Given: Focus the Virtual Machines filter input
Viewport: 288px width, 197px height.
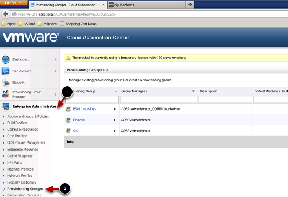Looking at the screenshot, I should [271, 99].
